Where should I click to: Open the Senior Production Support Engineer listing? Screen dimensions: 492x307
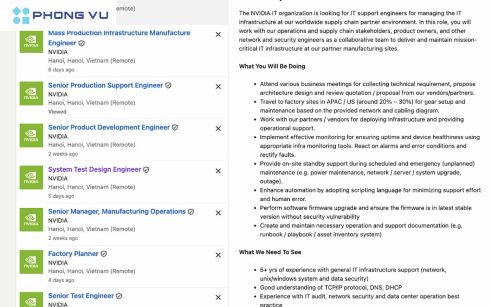point(105,85)
